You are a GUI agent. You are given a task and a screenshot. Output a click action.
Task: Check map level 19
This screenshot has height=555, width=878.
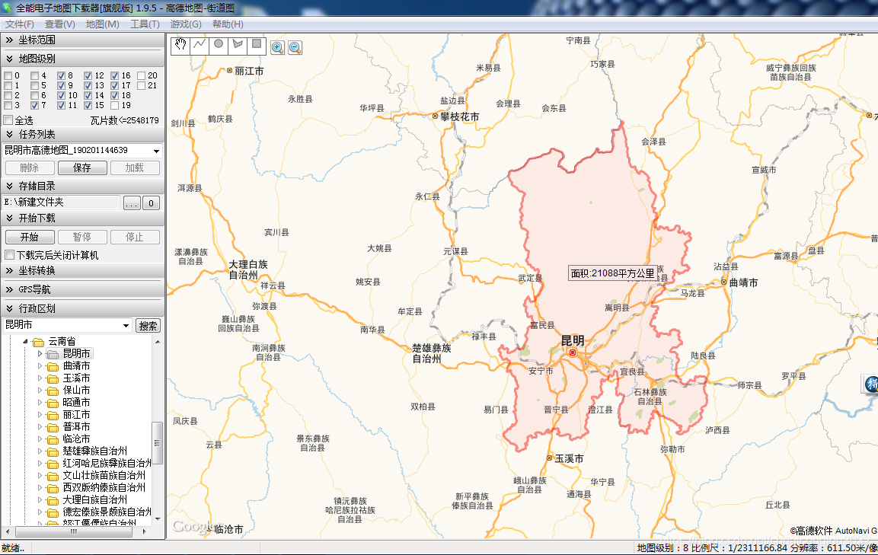click(115, 105)
